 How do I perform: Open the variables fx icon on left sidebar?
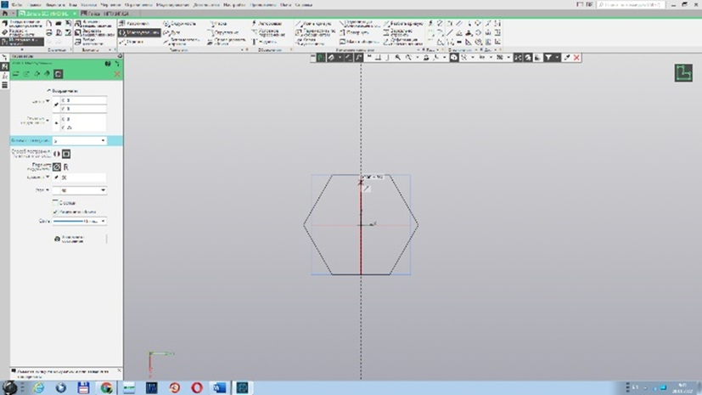point(4,76)
